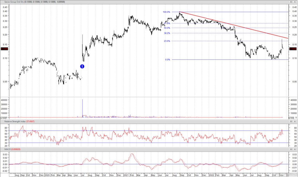Click the red last-price tag on left axis
The height and width of the screenshot is (177, 298).
(4, 49)
